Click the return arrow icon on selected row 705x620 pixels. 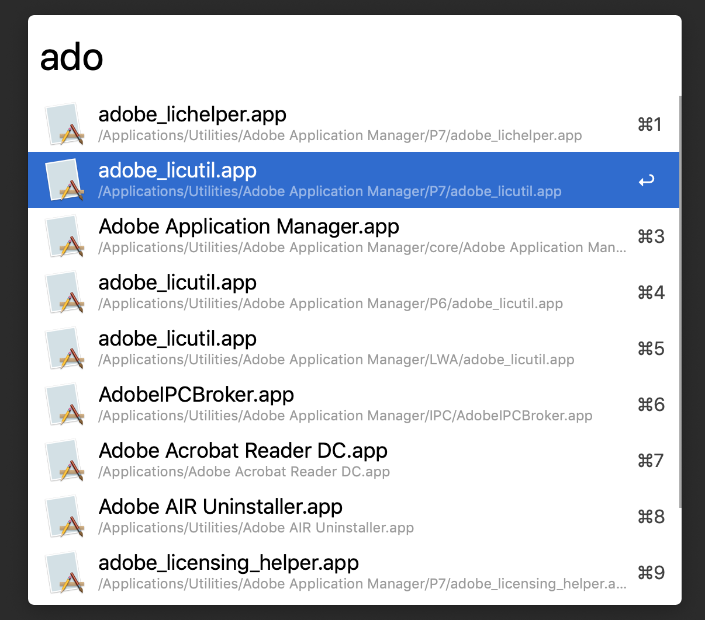point(646,181)
